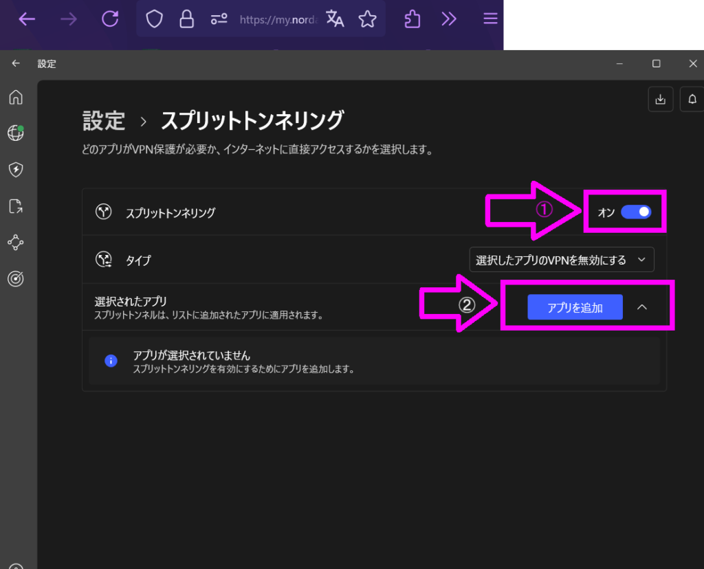Maximize the NordVPN settings window
Screen dimensions: 704x569
pos(657,64)
